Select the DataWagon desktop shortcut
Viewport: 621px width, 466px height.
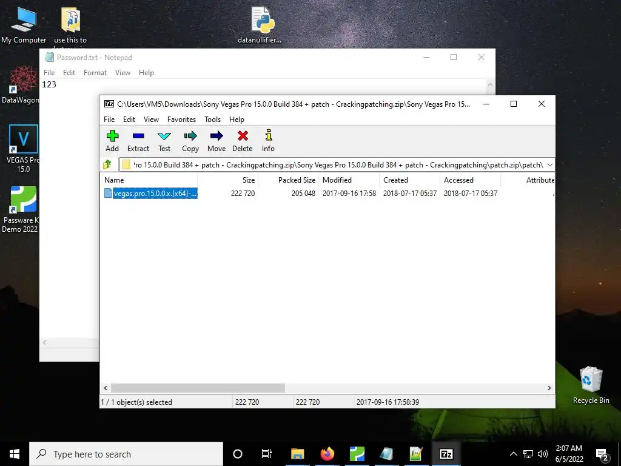tap(21, 85)
